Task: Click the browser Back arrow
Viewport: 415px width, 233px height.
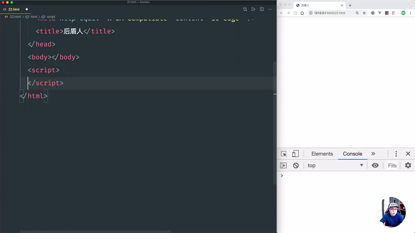Action: coord(281,13)
